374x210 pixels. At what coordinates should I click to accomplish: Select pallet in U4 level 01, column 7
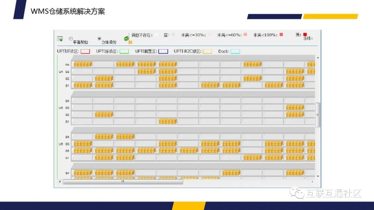pos(210,85)
